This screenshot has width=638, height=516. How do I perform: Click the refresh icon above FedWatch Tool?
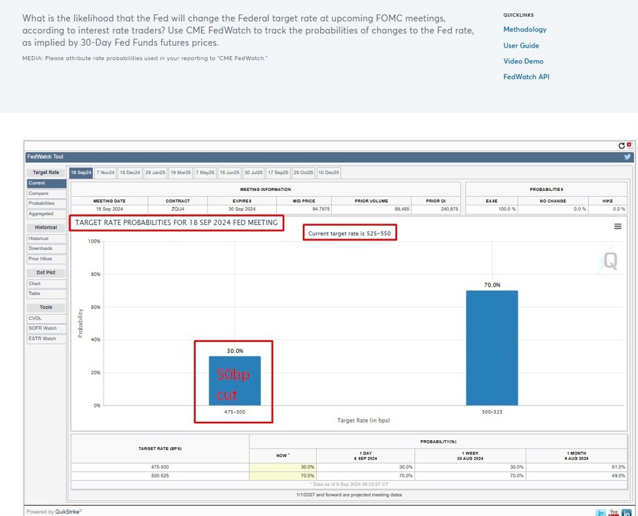[x=622, y=146]
